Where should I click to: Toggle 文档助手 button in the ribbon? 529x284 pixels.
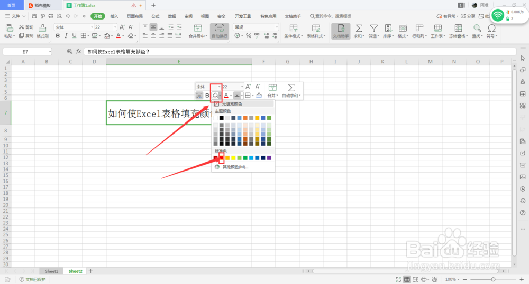coord(341,31)
